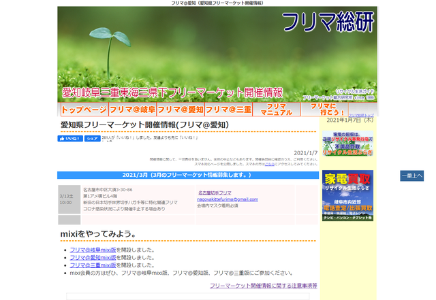This screenshot has width=436, height=300.
Task: Click the 名古屋市中区大須3-30-86 address text
Action: coord(108,190)
